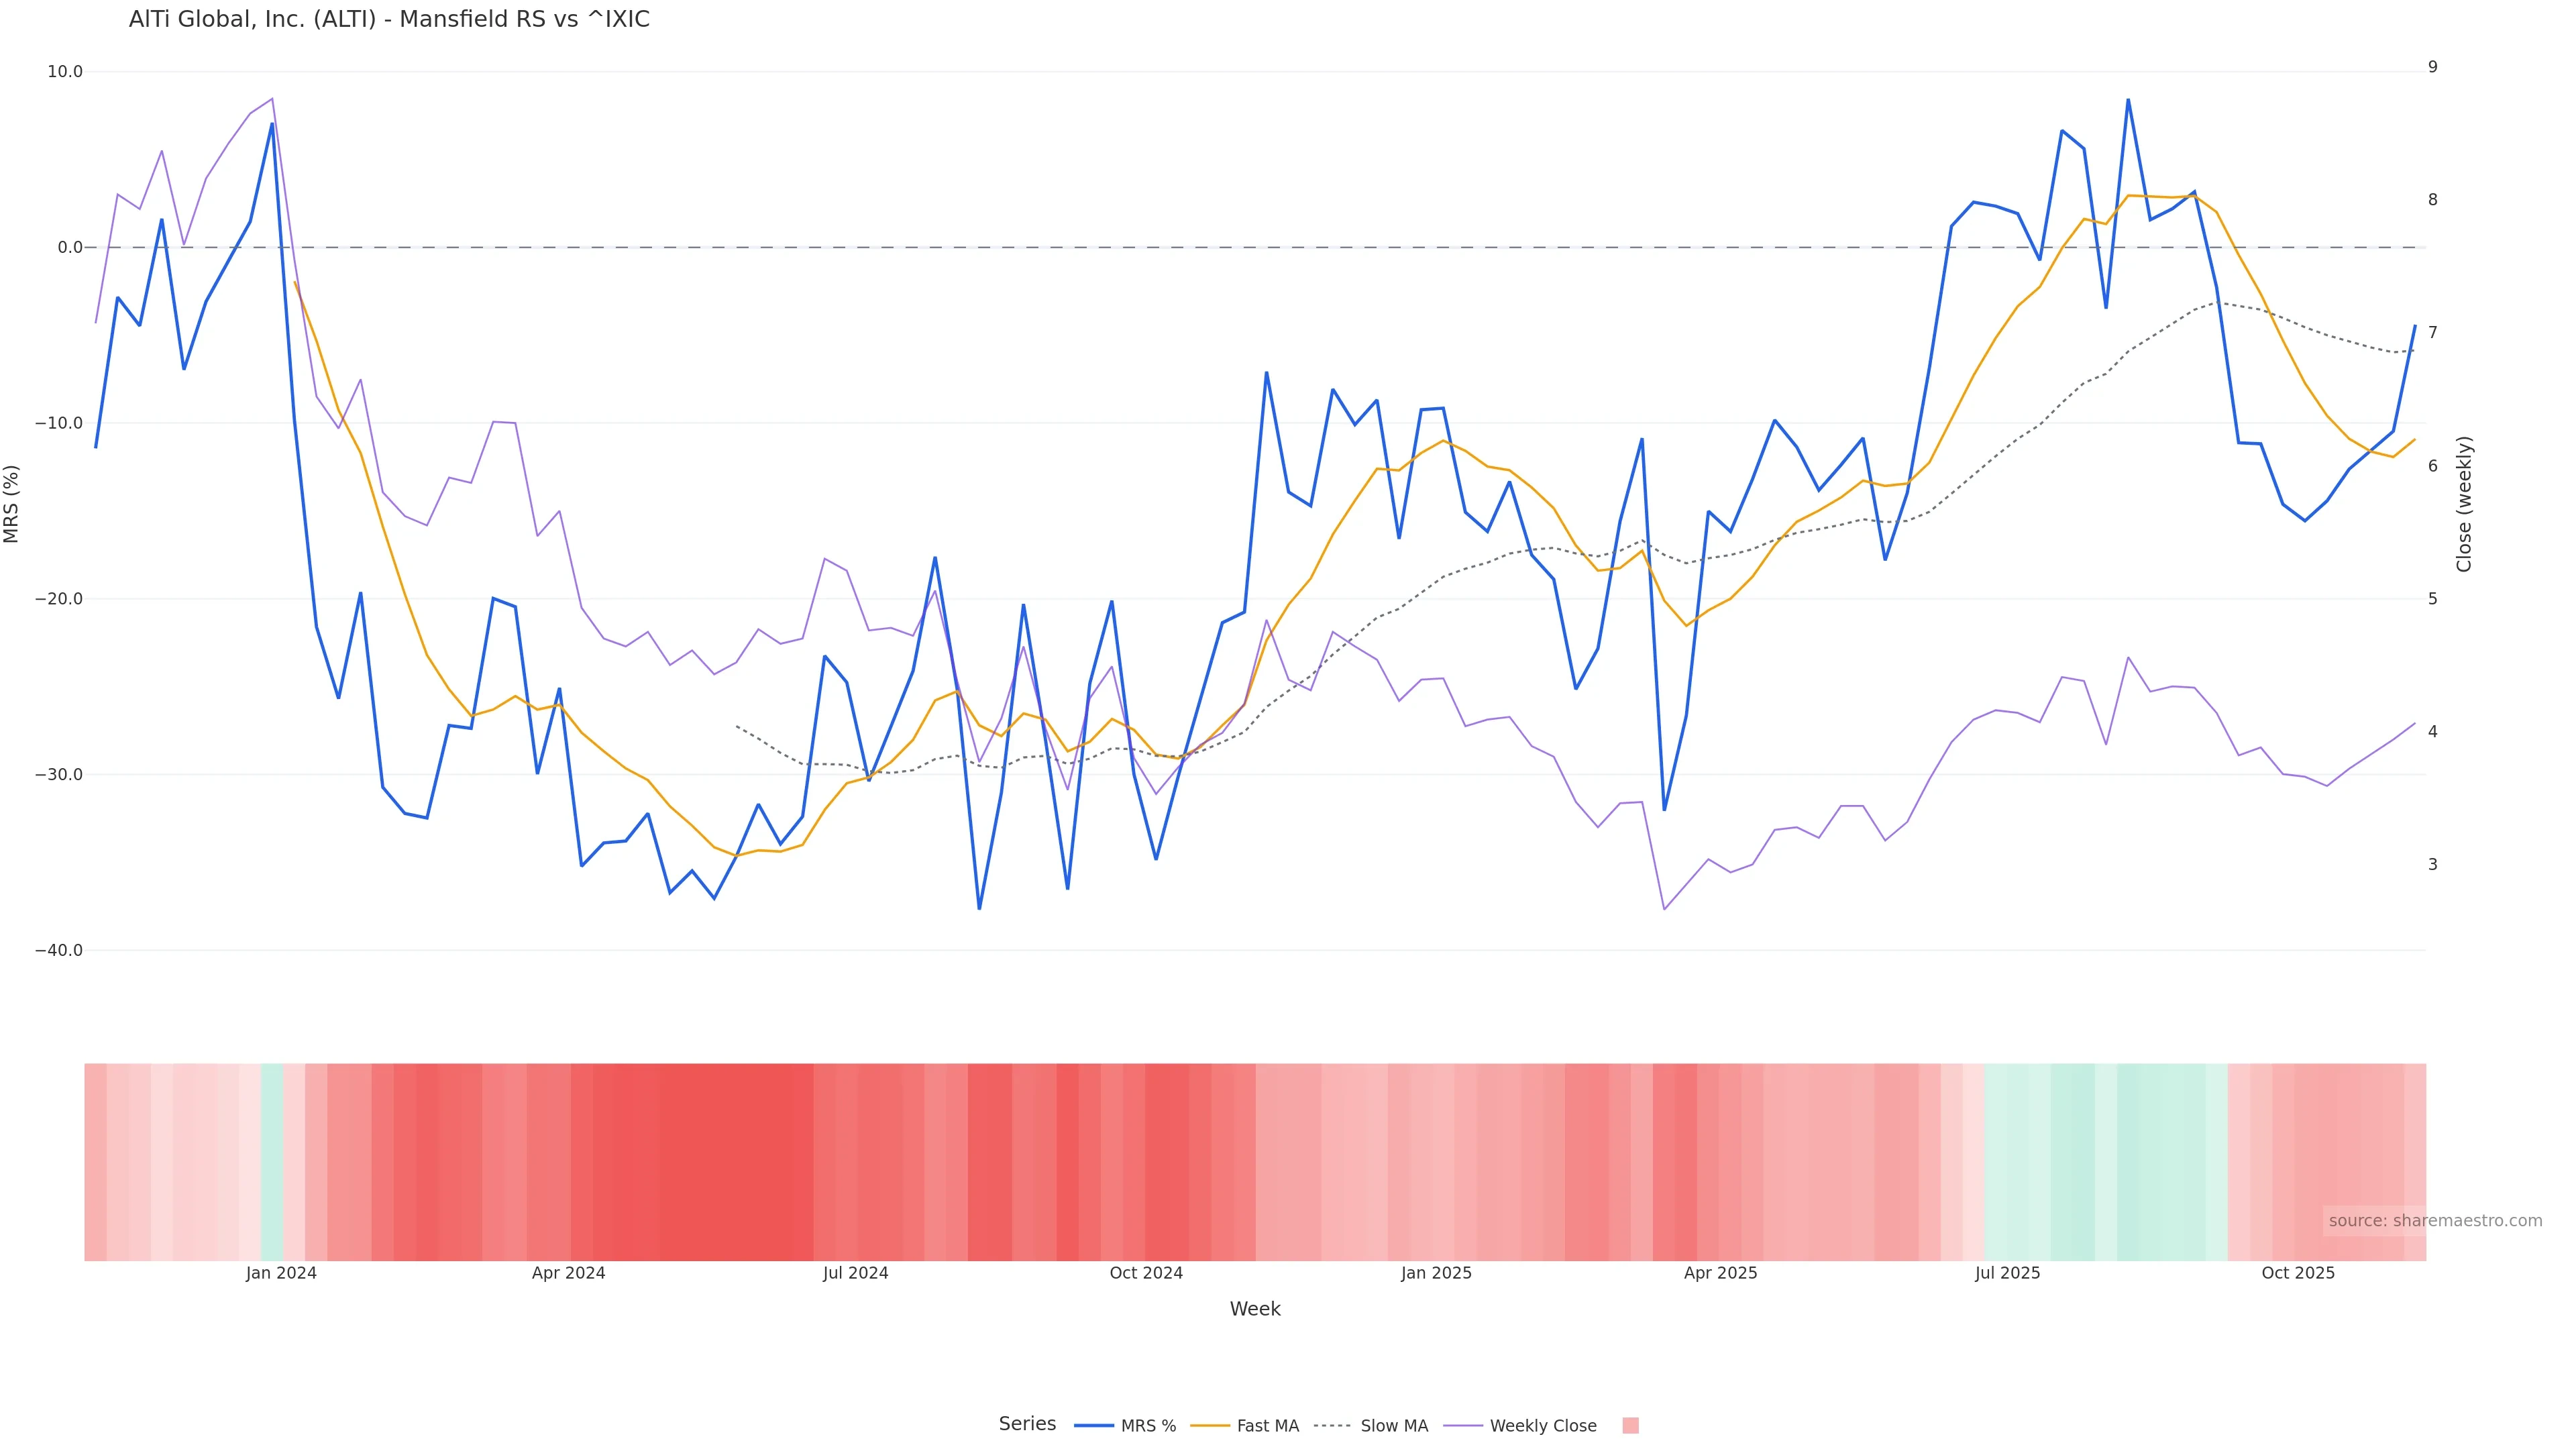Select the Jan 2024 date tick label

pyautogui.click(x=281, y=1273)
